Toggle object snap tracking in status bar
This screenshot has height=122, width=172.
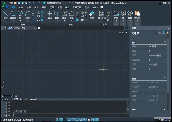pos(77,120)
